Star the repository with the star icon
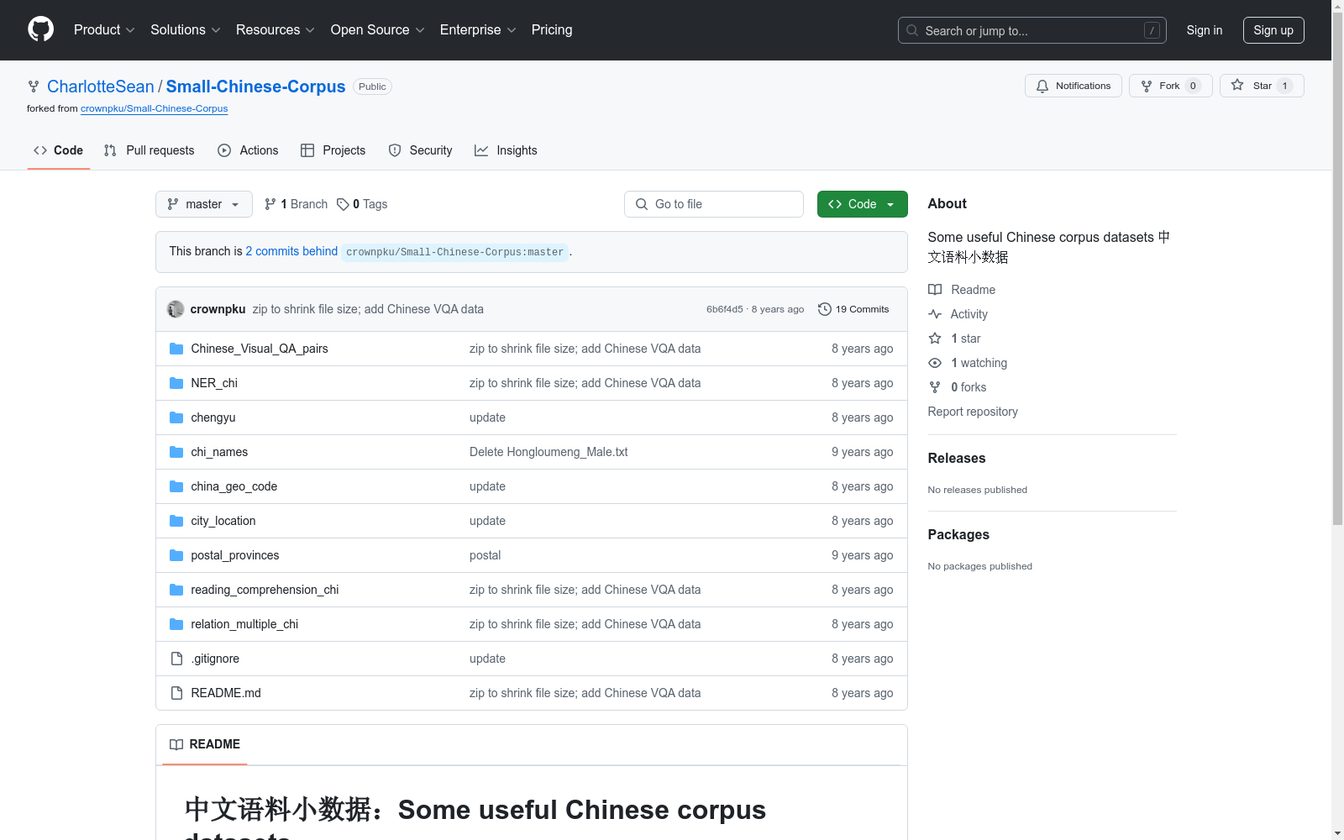 tap(1237, 85)
